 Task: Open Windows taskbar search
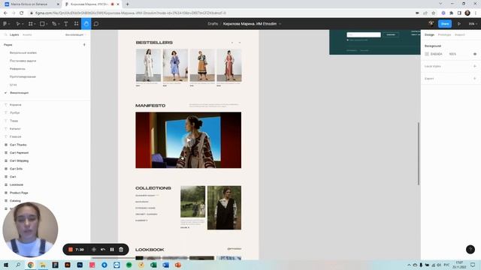pos(18,265)
